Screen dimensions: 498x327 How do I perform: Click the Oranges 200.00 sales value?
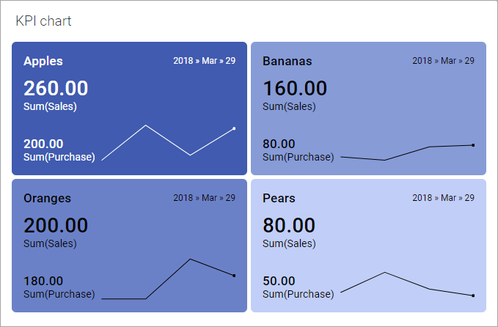point(56,225)
